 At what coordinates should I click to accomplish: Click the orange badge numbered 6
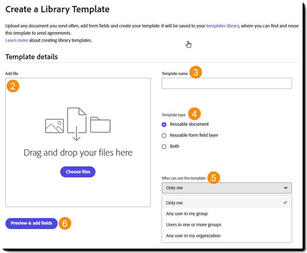(x=65, y=223)
